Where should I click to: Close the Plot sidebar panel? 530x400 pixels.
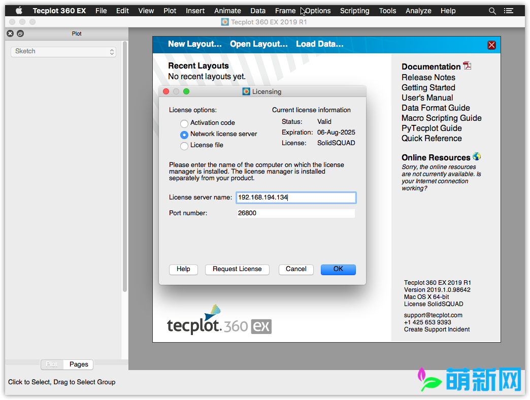tap(10, 34)
